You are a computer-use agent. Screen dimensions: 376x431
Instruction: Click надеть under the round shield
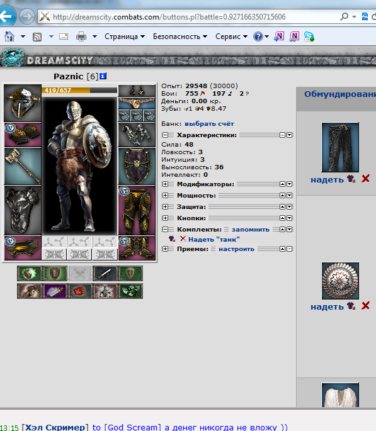pos(327,307)
